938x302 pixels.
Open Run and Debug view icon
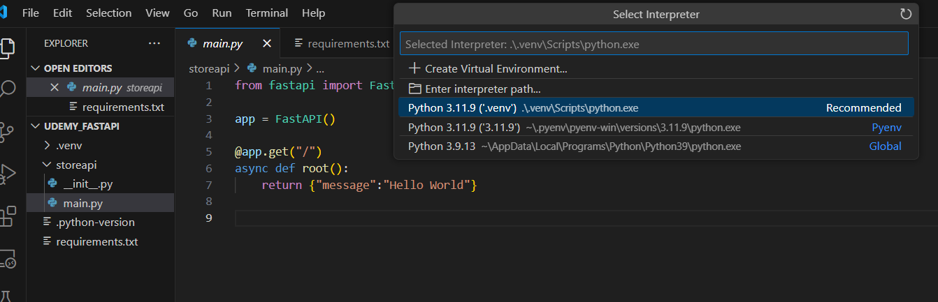7,173
